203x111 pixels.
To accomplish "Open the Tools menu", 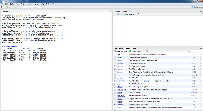I will (x=48, y=4).
